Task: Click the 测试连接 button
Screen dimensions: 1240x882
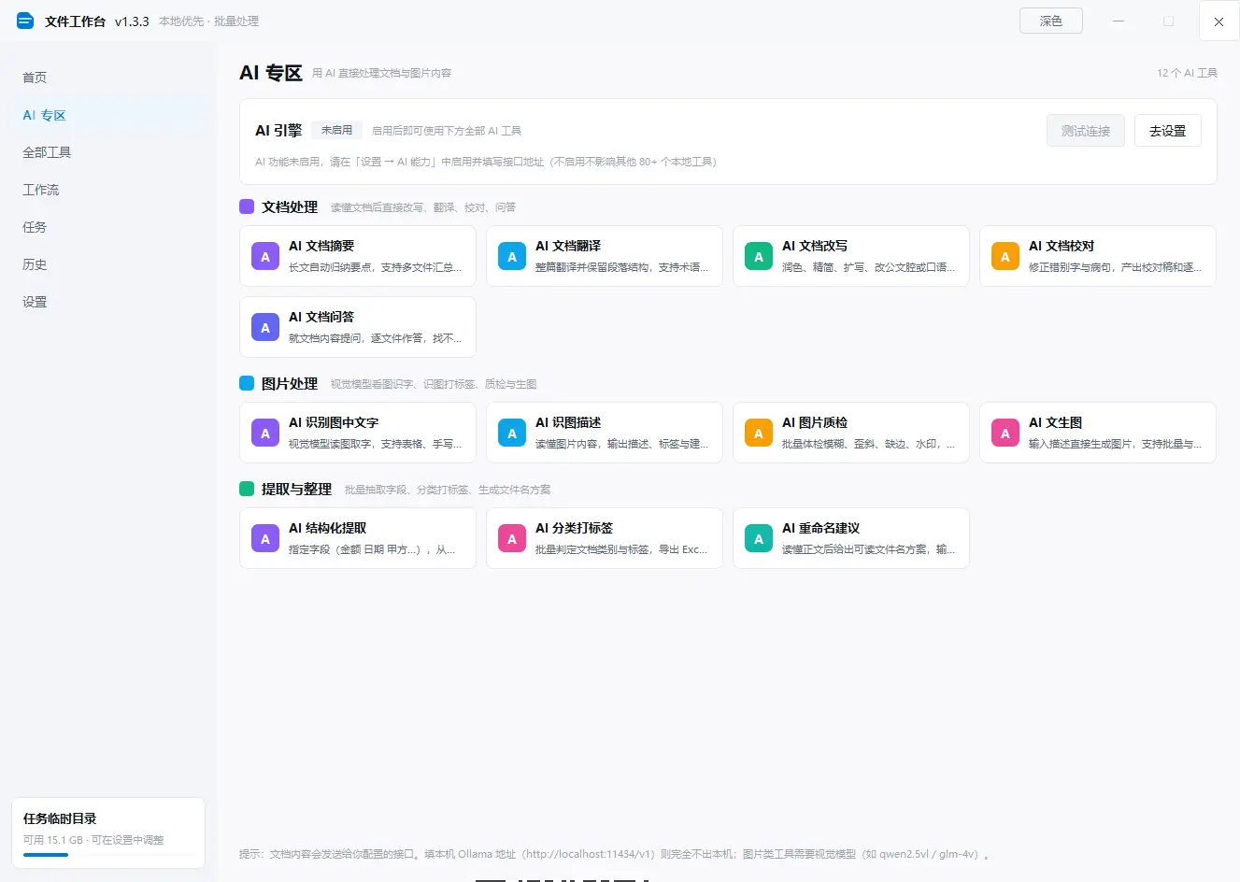Action: [1086, 131]
